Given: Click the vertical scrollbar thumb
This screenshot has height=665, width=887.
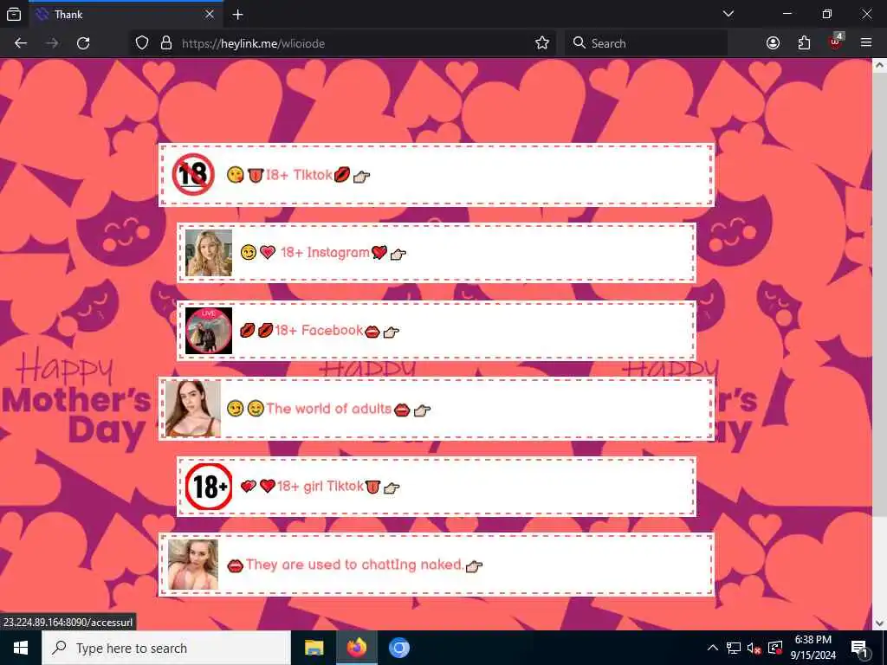Looking at the screenshot, I should click(x=879, y=294).
